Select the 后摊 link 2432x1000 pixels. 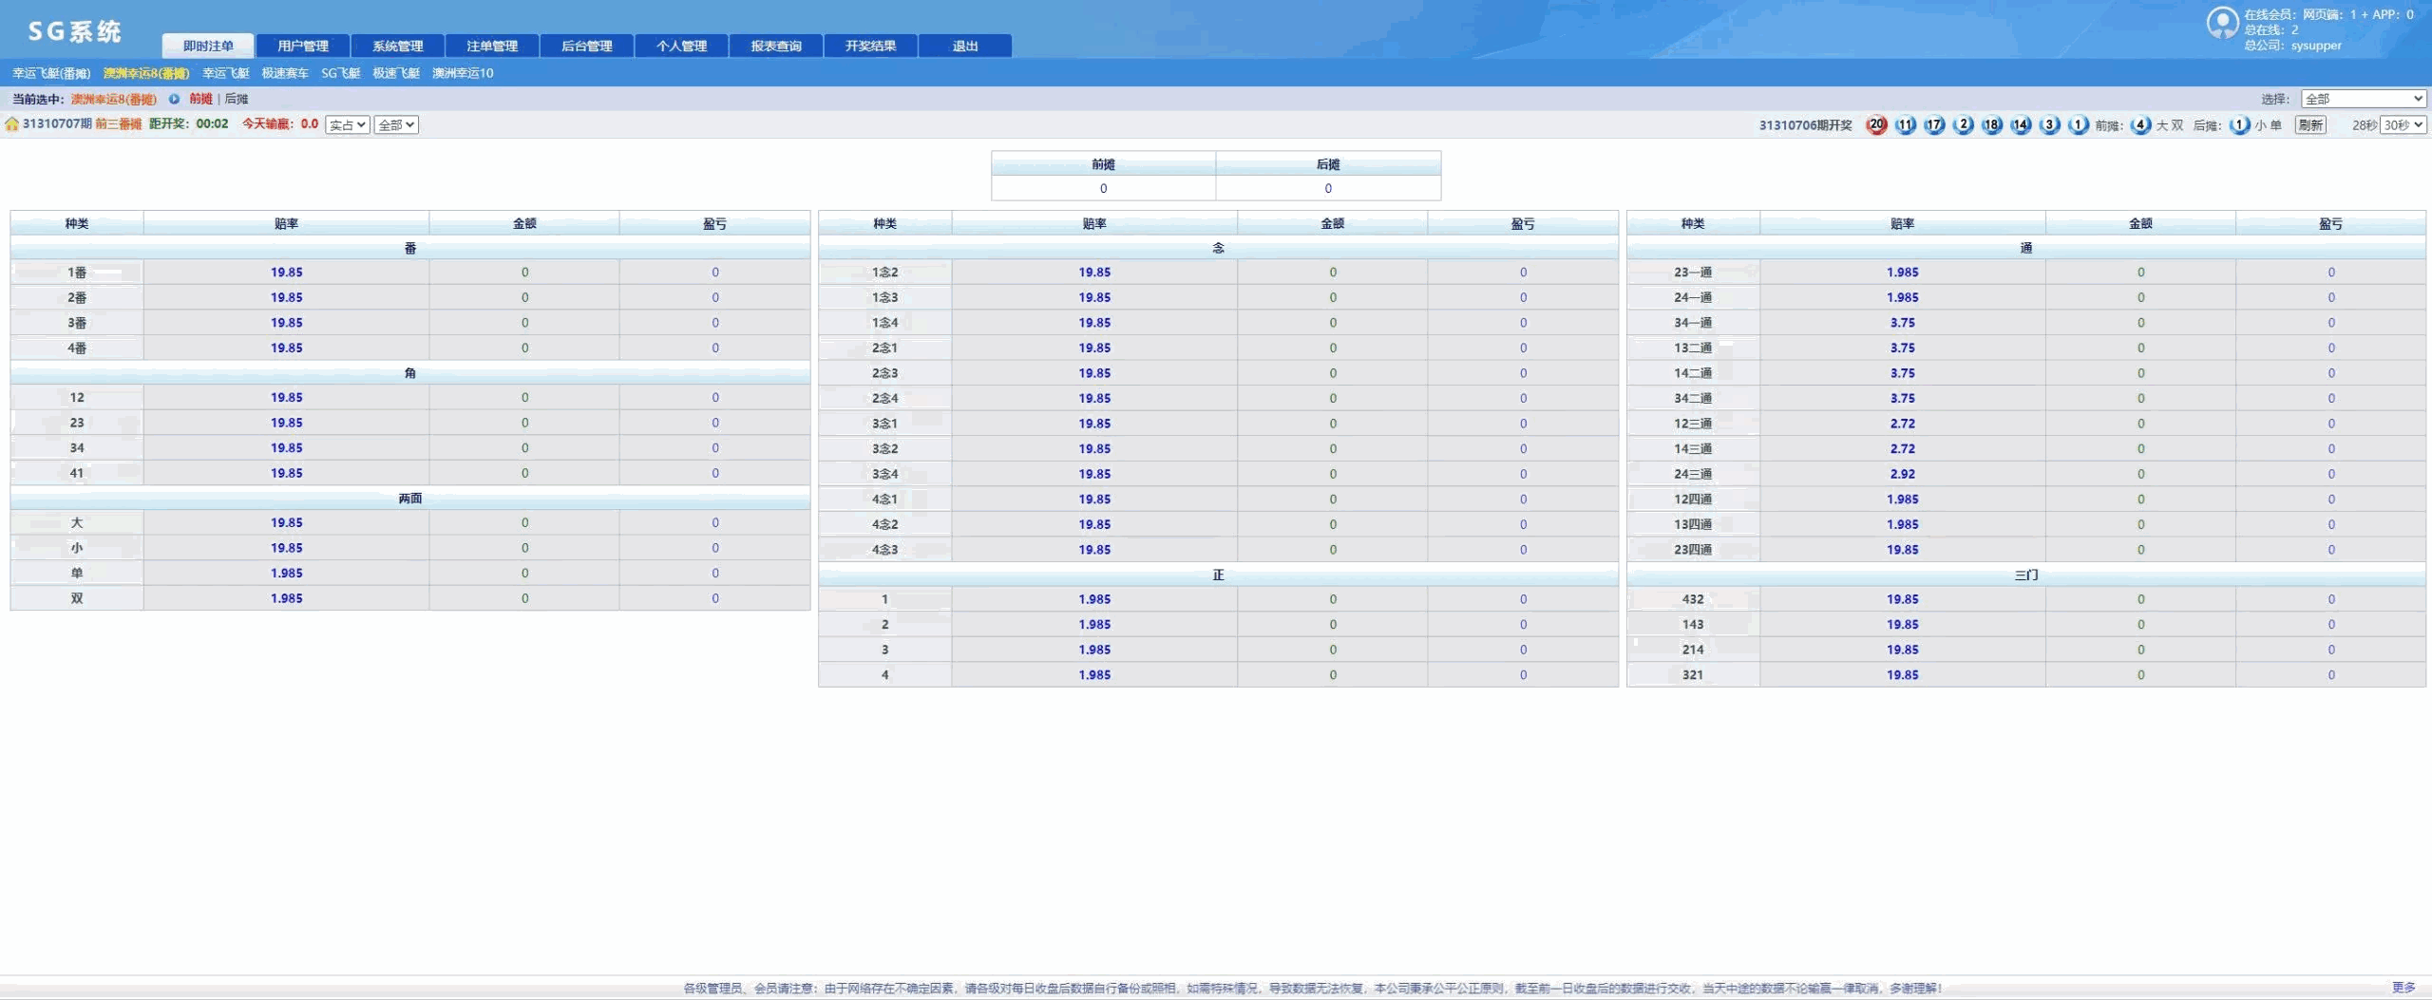click(237, 99)
